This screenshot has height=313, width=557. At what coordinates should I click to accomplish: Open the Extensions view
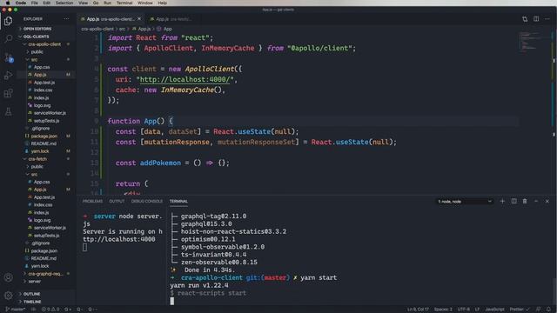pyautogui.click(x=8, y=93)
